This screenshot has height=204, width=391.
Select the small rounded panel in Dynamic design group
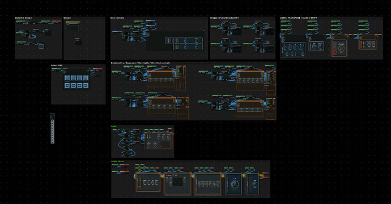(x=41, y=46)
